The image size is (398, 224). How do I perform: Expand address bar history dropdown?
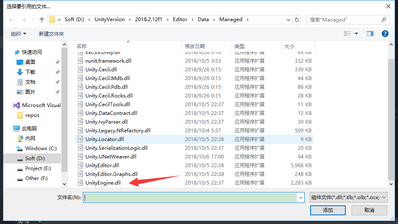289,19
